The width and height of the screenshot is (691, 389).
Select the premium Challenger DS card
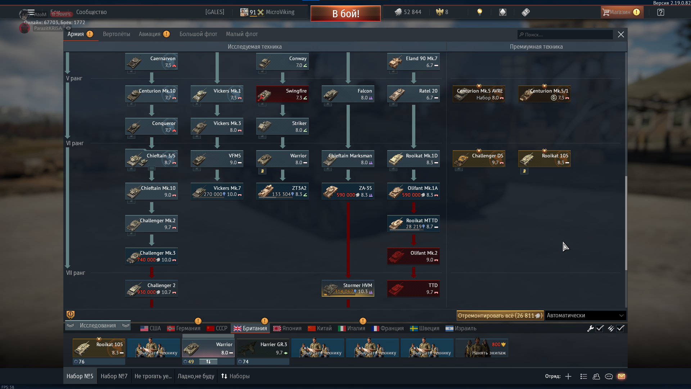(x=479, y=159)
